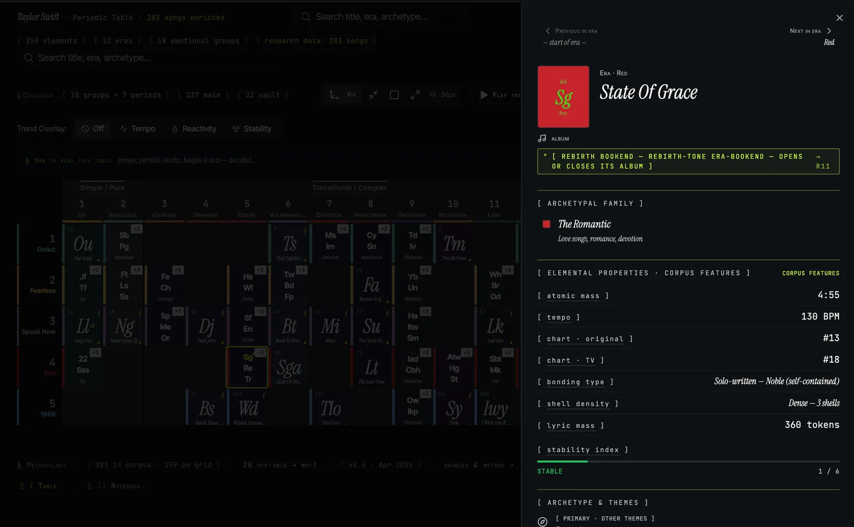Open the Lk 'Last Kiss' element
The width and height of the screenshot is (854, 527).
(495, 326)
